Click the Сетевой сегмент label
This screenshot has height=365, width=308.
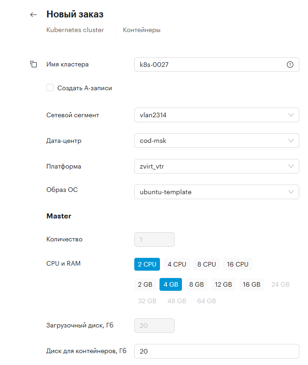73,115
